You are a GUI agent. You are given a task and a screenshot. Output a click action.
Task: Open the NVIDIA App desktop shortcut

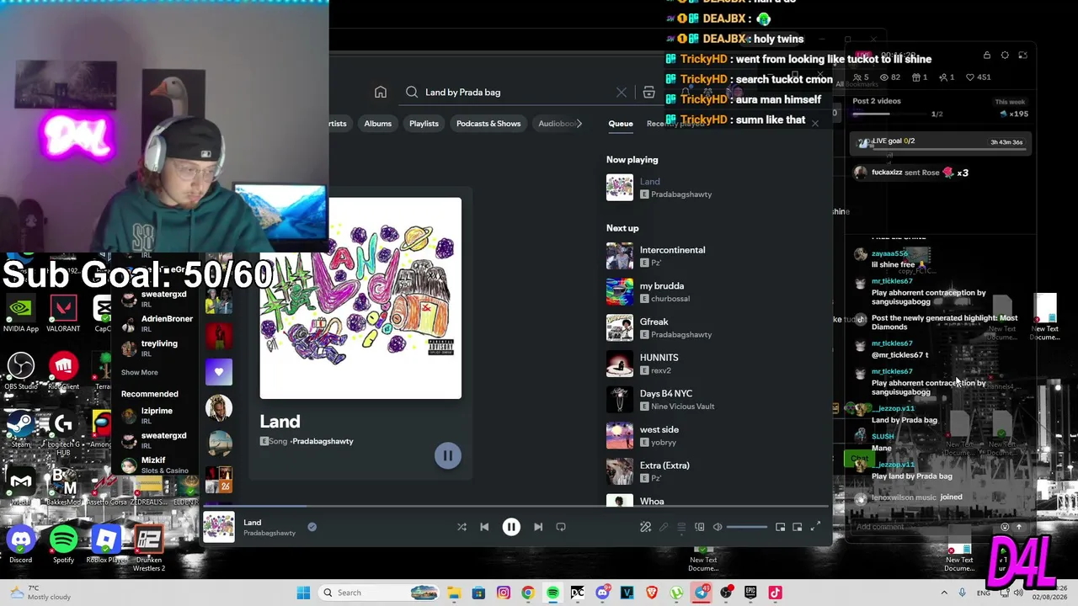[20, 314]
